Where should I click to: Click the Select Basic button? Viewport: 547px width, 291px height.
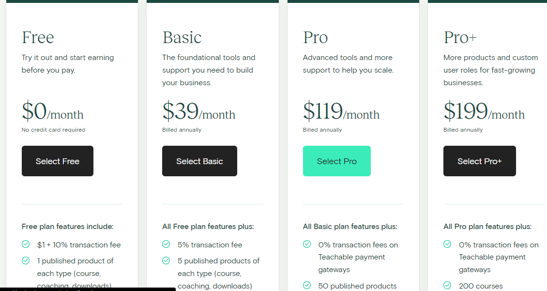tap(199, 161)
